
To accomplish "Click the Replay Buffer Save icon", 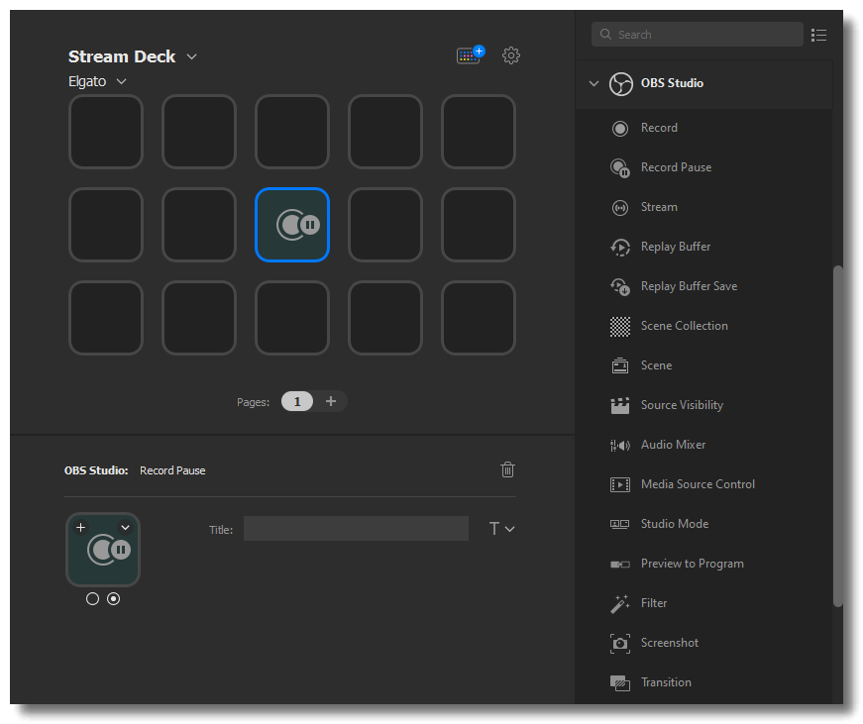I will click(x=619, y=286).
